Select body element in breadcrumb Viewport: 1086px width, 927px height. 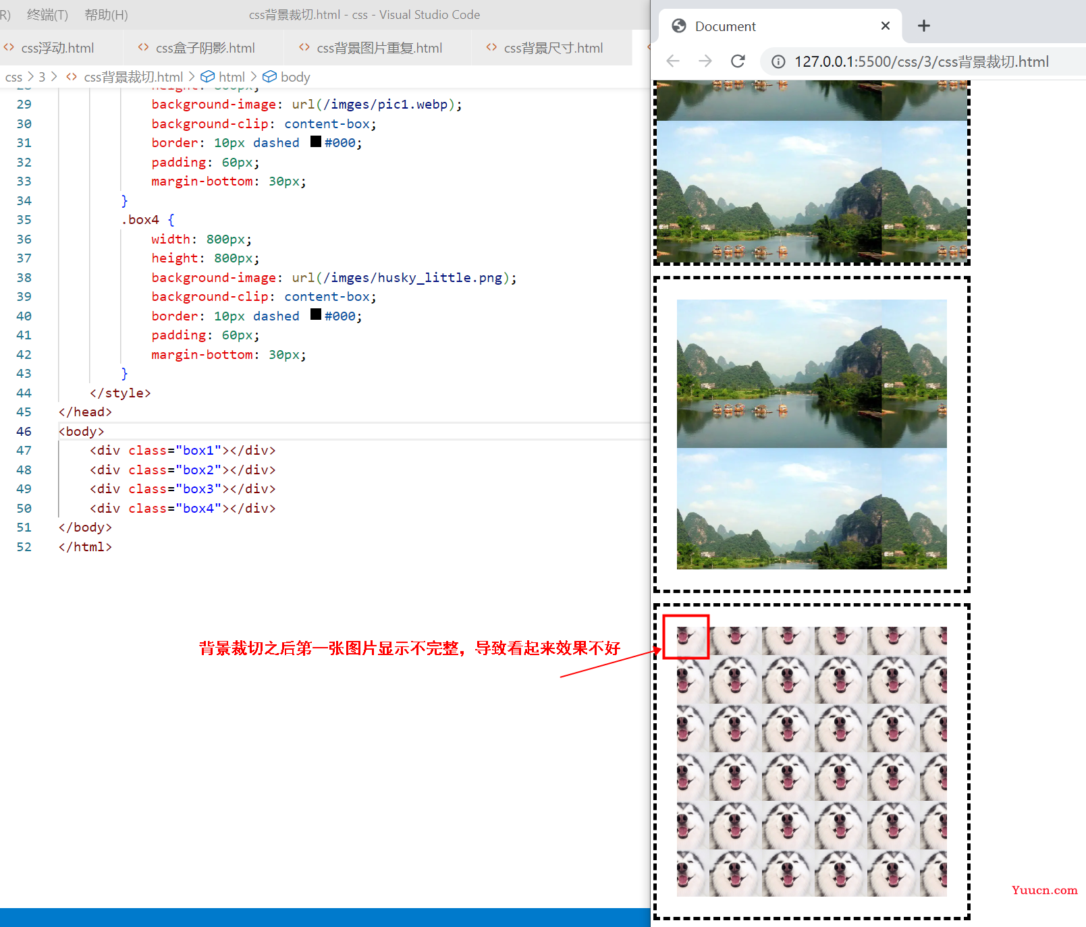click(295, 77)
